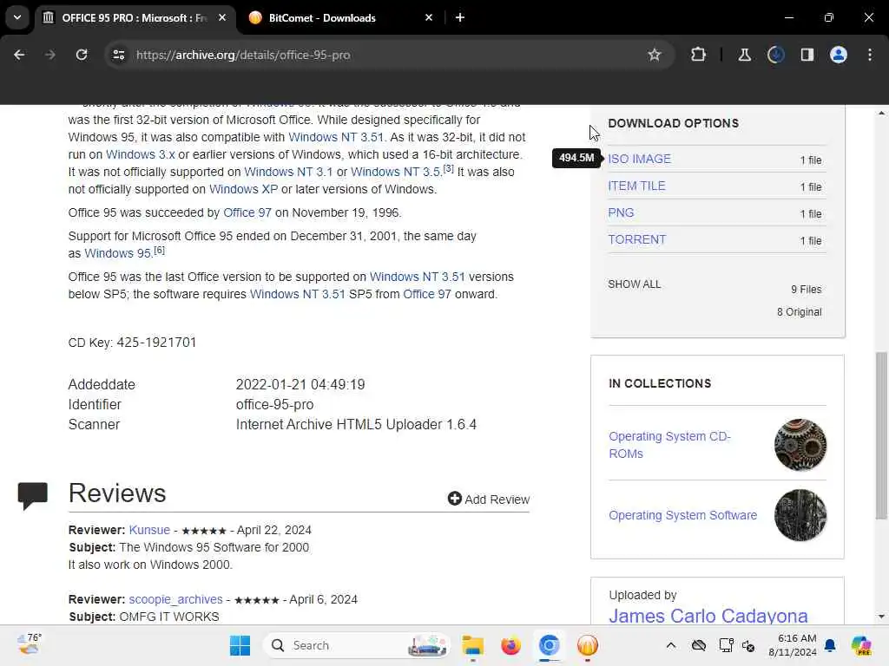
Task: Open footnote reference [3]
Action: pos(449,168)
